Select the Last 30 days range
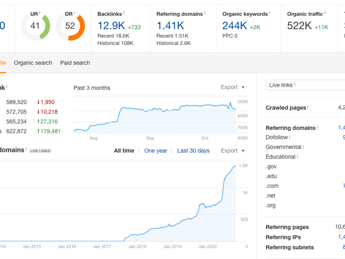Image resolution: width=345 pixels, height=259 pixels. 194,151
